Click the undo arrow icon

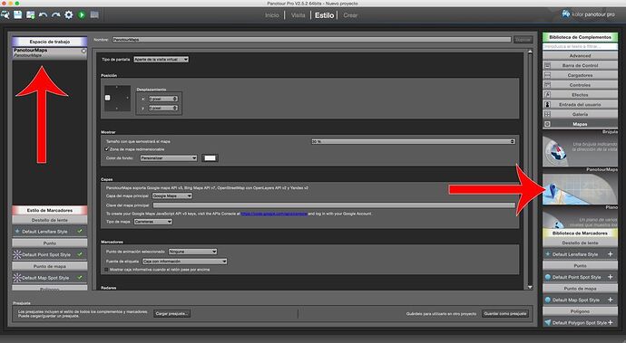coord(44,15)
